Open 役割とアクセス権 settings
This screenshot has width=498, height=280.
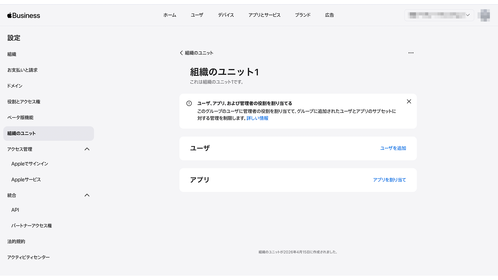[x=24, y=102]
